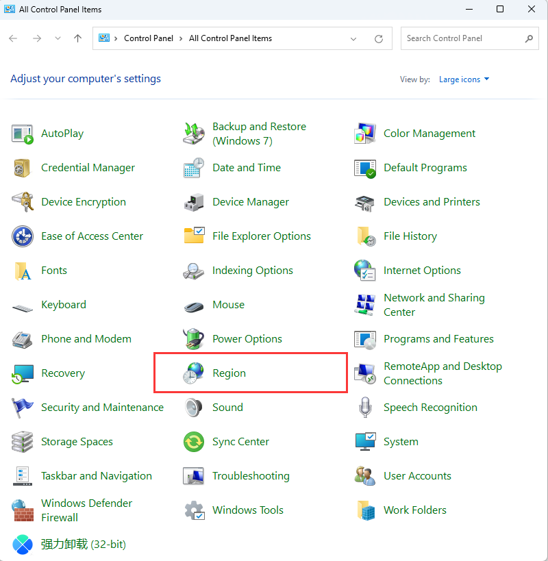This screenshot has height=561, width=548.
Task: Go back with the Back arrow
Action: coord(13,38)
